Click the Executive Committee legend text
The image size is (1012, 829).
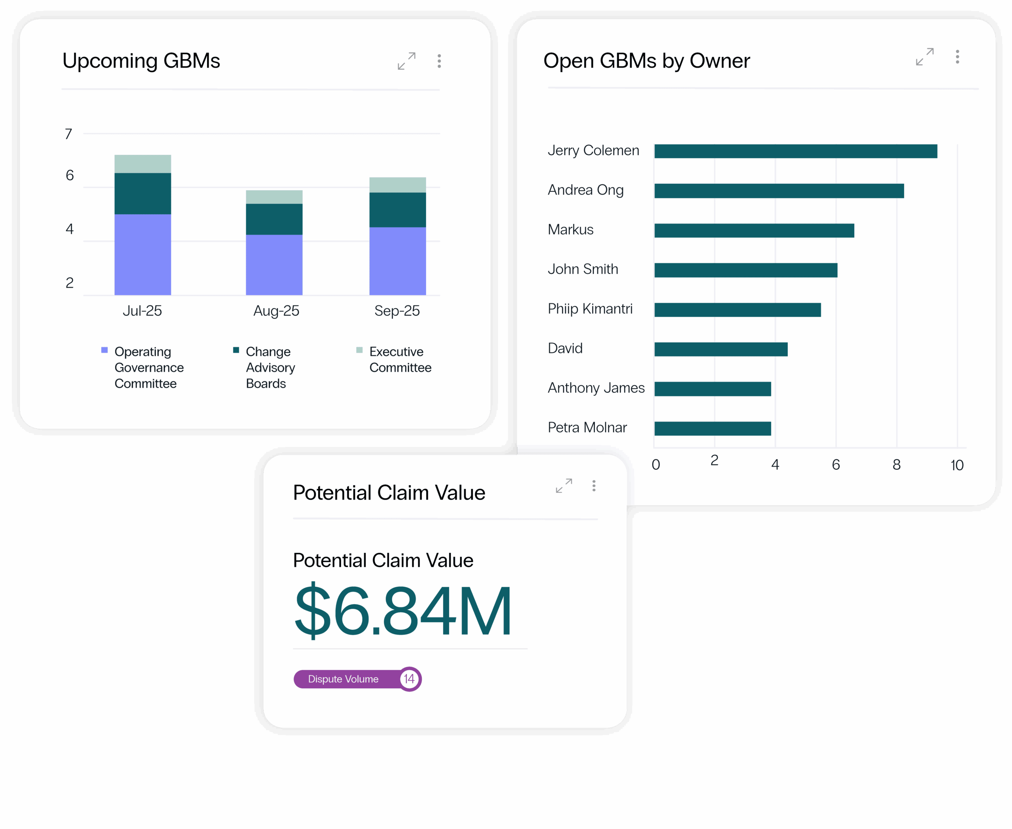pyautogui.click(x=400, y=360)
